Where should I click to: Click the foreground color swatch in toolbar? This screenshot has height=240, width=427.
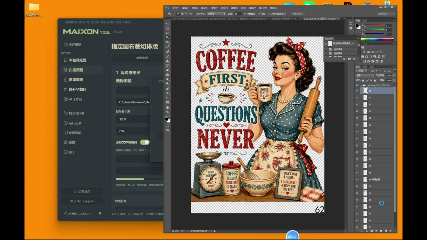(167, 119)
